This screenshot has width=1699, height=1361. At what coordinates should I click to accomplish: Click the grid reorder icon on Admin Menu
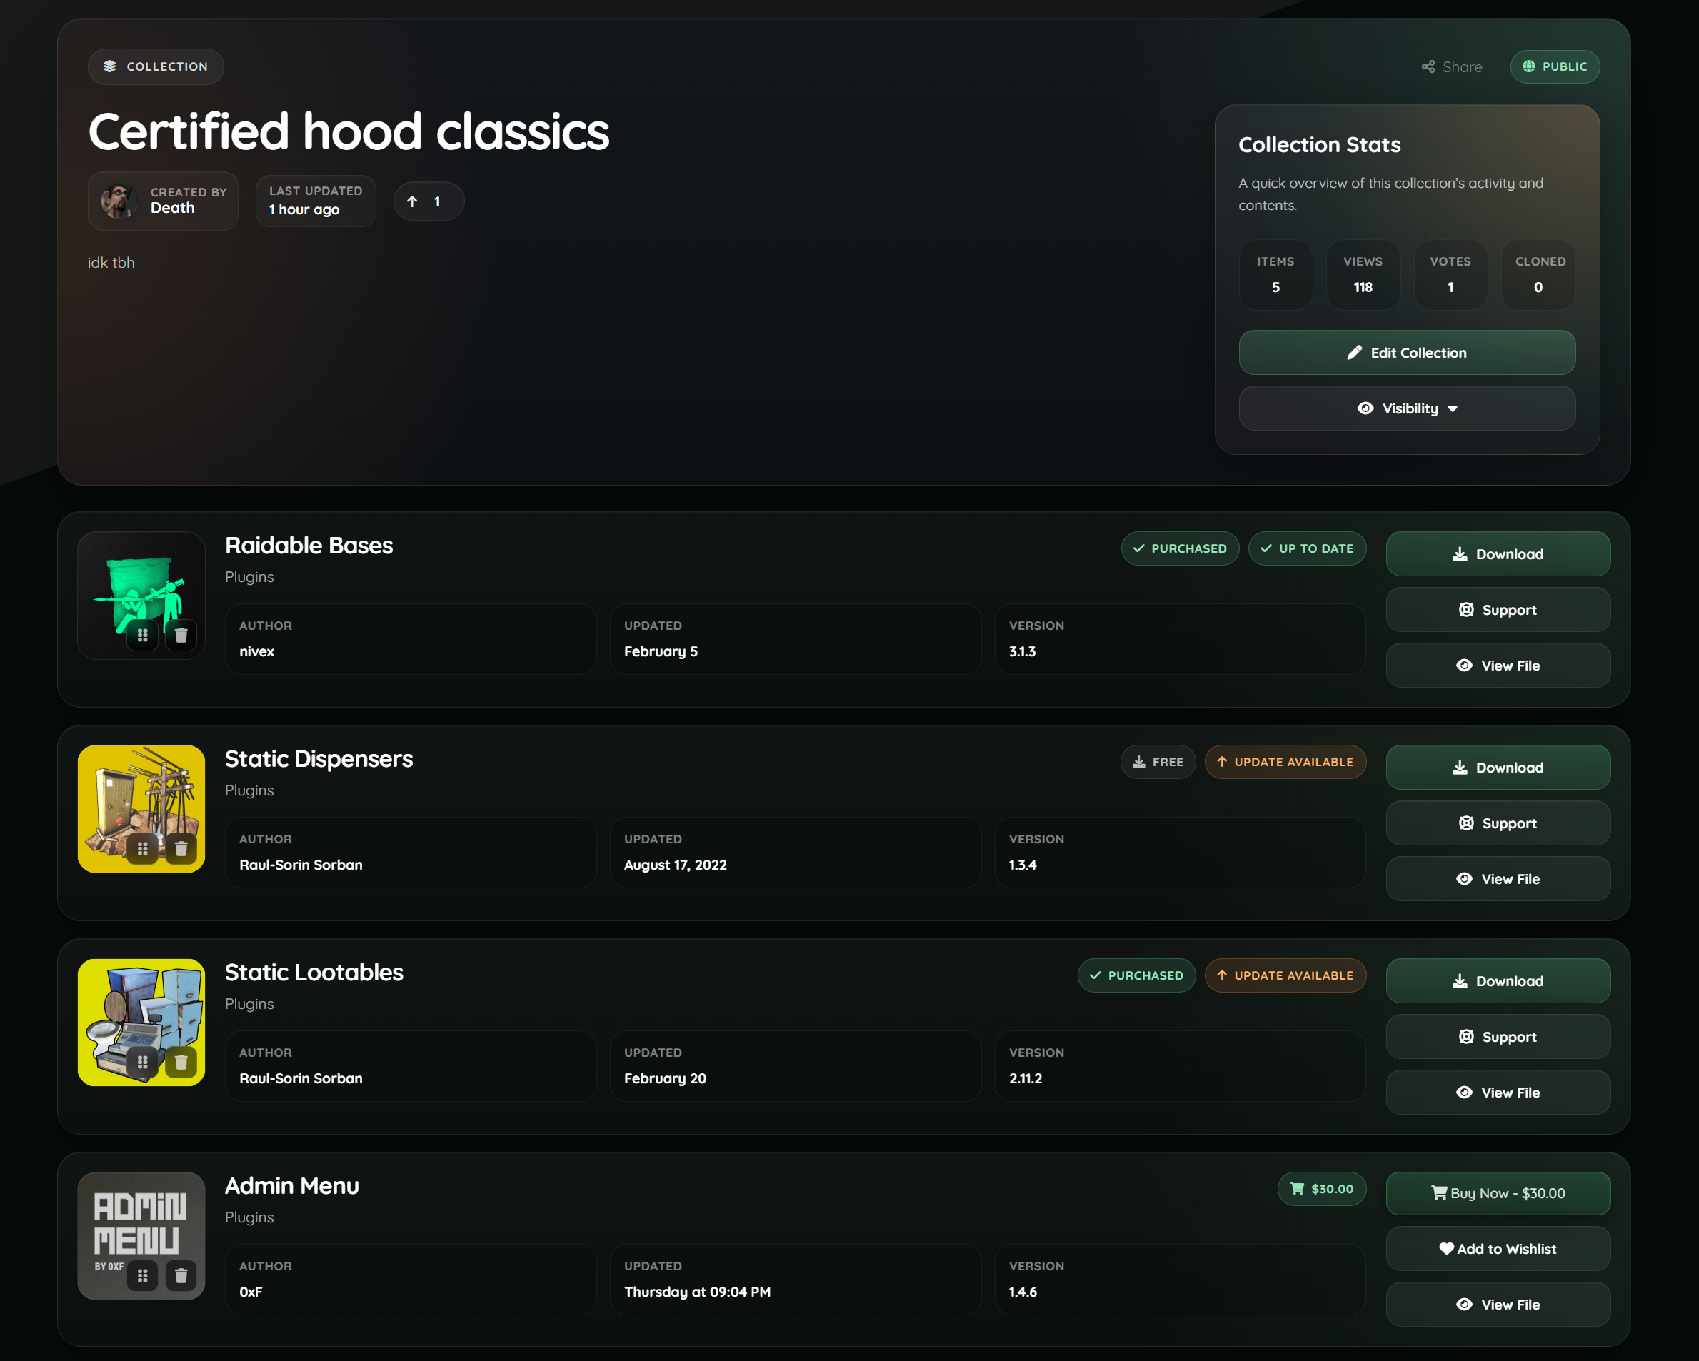pos(143,1275)
